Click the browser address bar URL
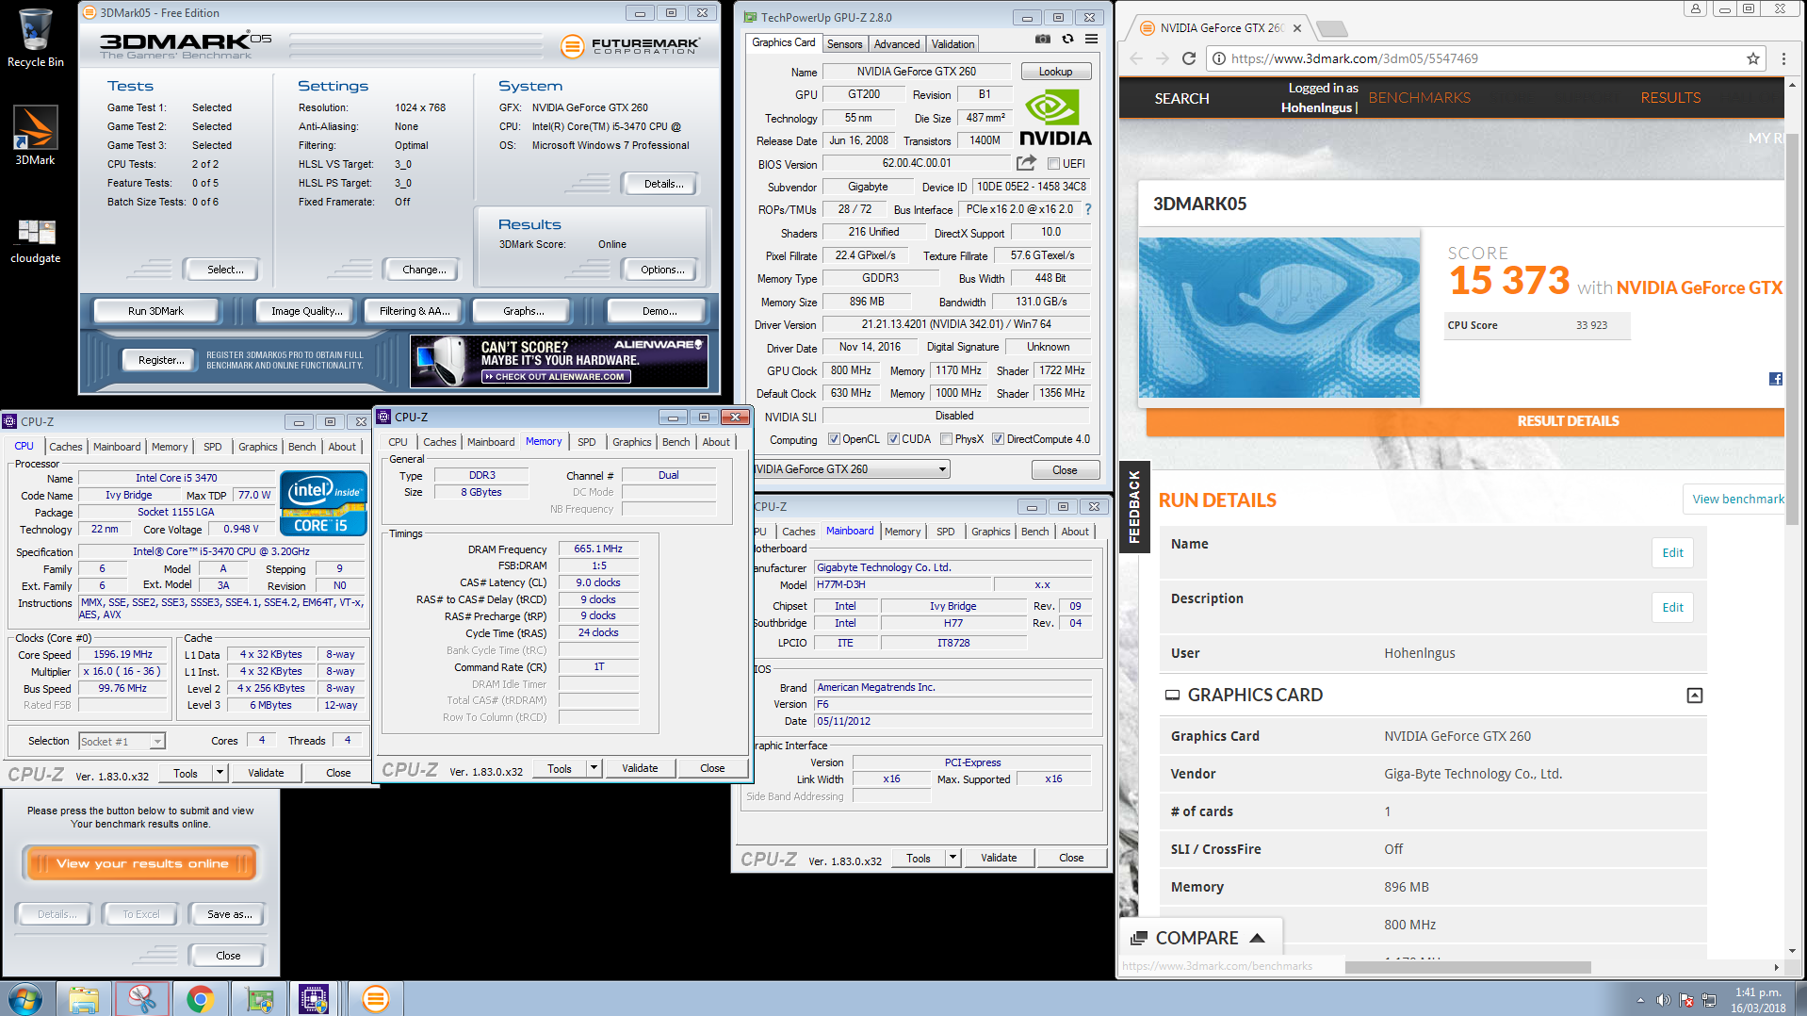The height and width of the screenshot is (1016, 1807). click(1354, 58)
